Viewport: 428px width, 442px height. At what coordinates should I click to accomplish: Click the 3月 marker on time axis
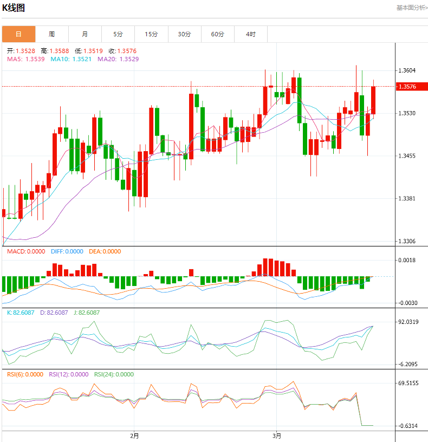(x=276, y=435)
